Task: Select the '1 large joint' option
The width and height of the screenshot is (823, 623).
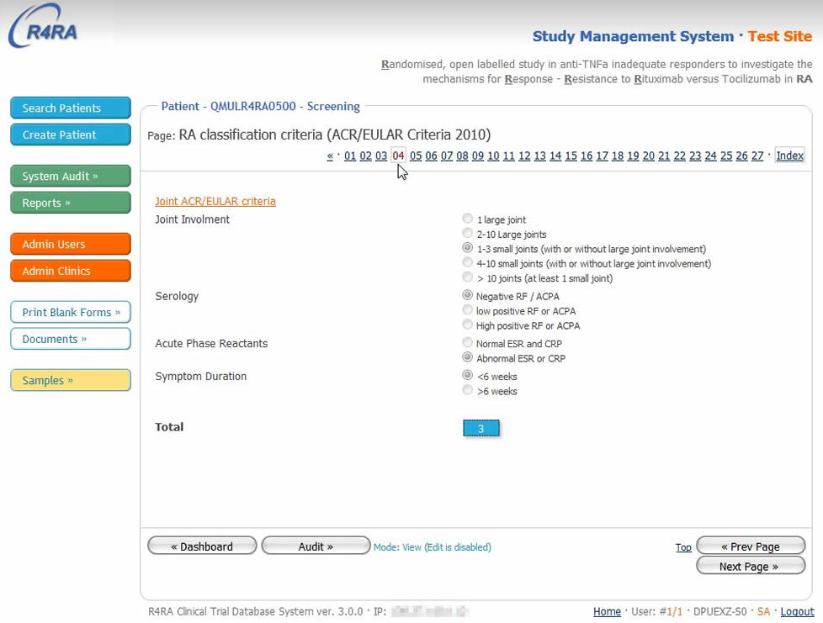Action: click(x=468, y=219)
